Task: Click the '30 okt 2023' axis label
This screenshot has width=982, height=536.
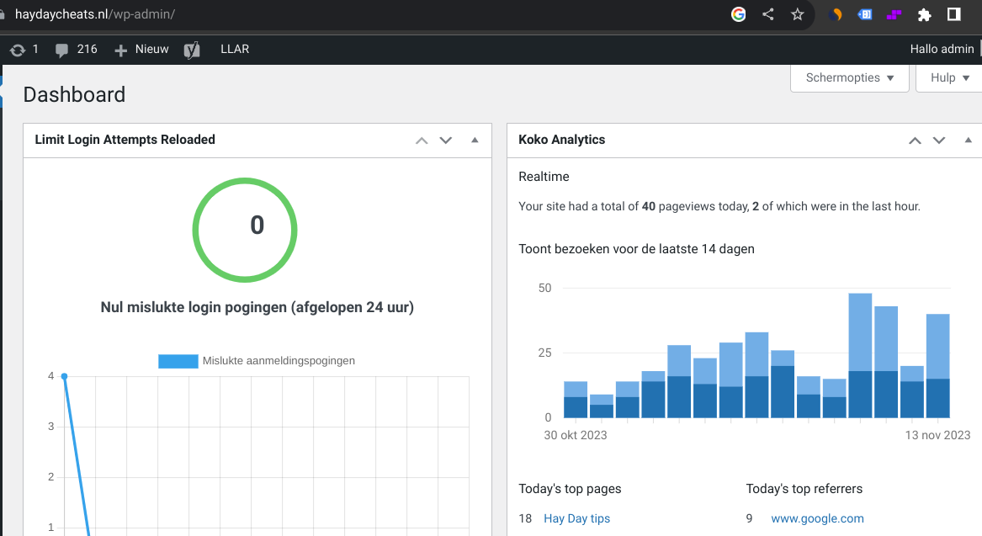Action: (x=576, y=435)
